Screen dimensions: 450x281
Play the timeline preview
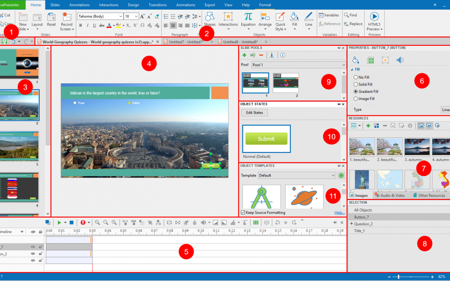pos(59,222)
